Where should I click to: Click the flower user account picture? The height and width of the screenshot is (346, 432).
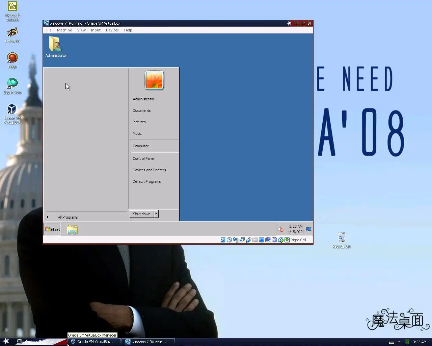[x=154, y=80]
